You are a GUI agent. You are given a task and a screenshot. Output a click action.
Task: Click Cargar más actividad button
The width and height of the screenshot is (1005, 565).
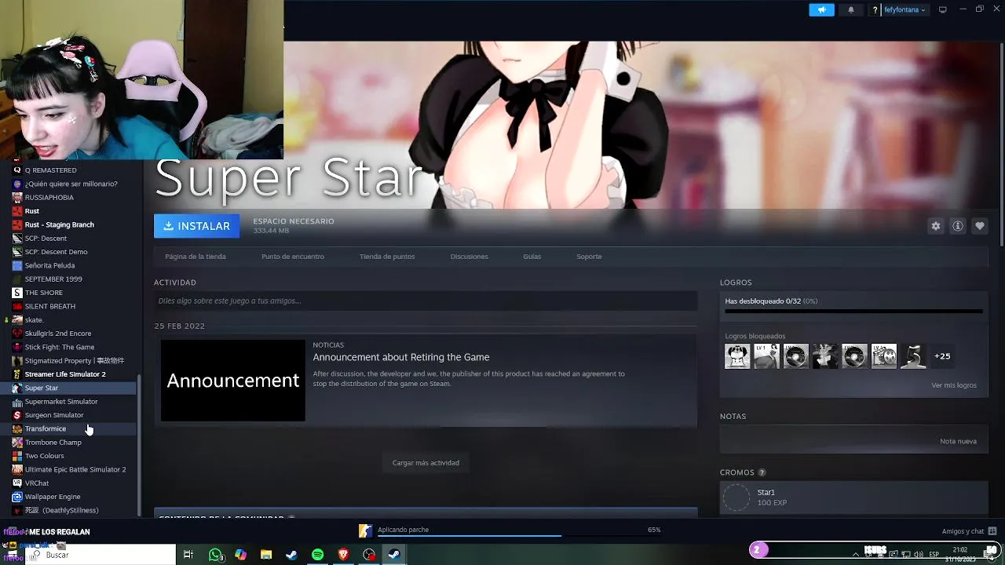pos(426,463)
